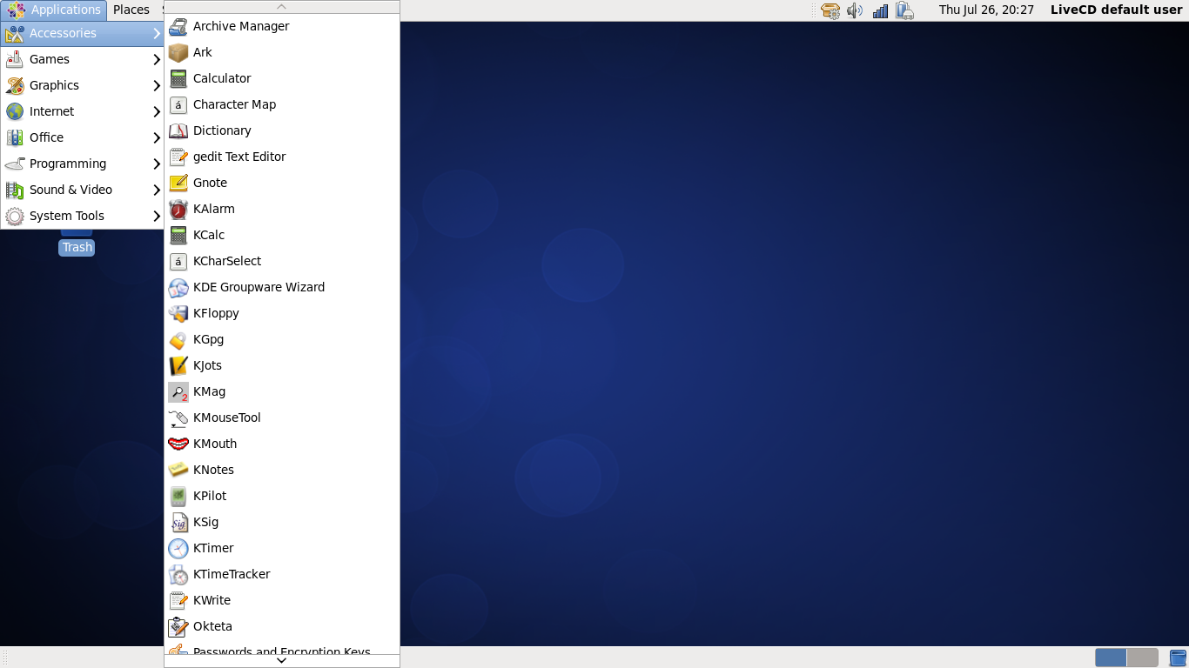
Task: Click the Character Map icon
Action: [x=178, y=104]
